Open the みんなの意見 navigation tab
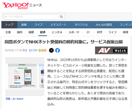 point(104,25)
